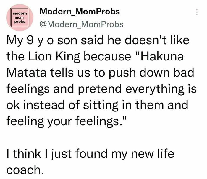Click the words "pretend everything is" in the tweet
Image resolution: width=207 pixels, height=179 pixels.
[137, 89]
